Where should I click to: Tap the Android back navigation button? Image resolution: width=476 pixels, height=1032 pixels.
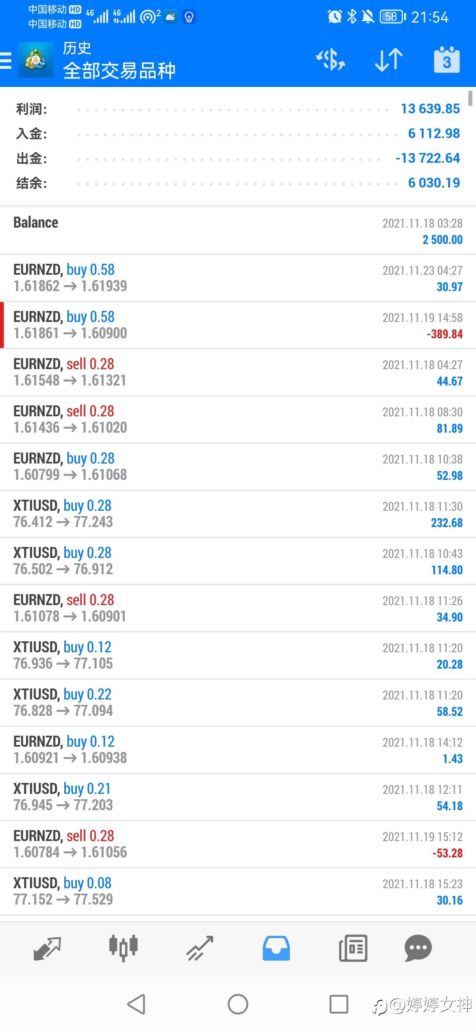136,1004
